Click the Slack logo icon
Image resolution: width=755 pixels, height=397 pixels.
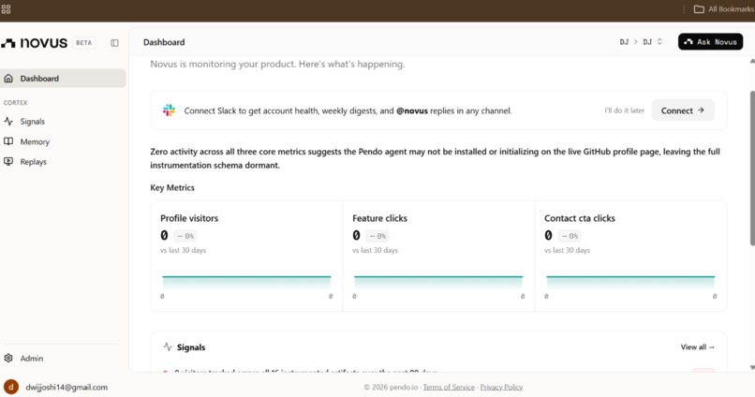coord(169,110)
